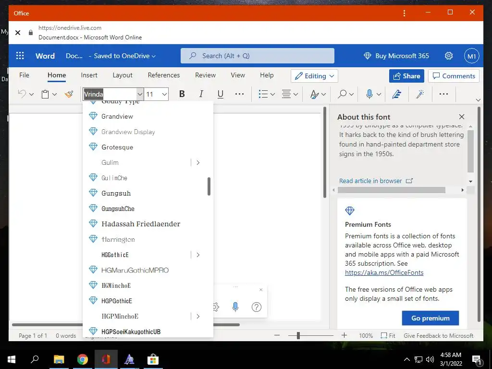Click the Buy Microsoft 365 diamond icon
Image resolution: width=492 pixels, height=369 pixels.
click(x=368, y=56)
